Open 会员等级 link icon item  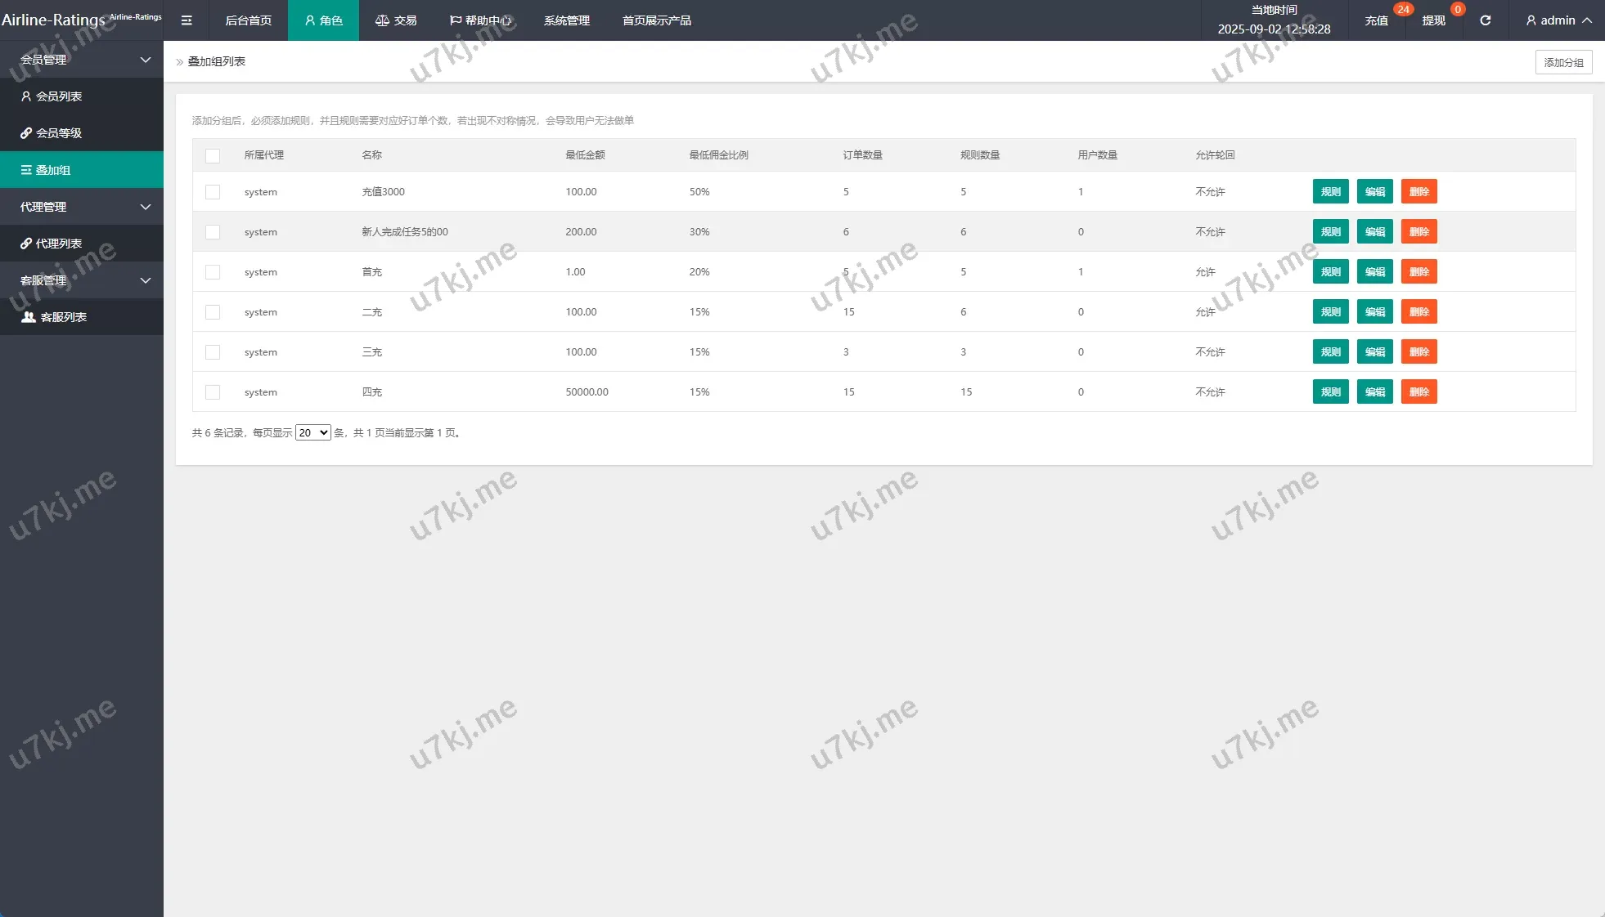point(59,133)
